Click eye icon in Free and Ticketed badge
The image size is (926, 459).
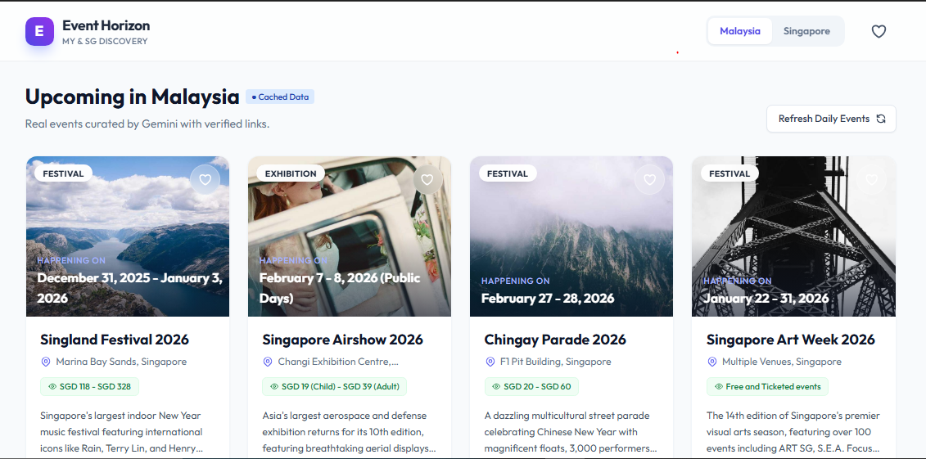click(x=719, y=387)
